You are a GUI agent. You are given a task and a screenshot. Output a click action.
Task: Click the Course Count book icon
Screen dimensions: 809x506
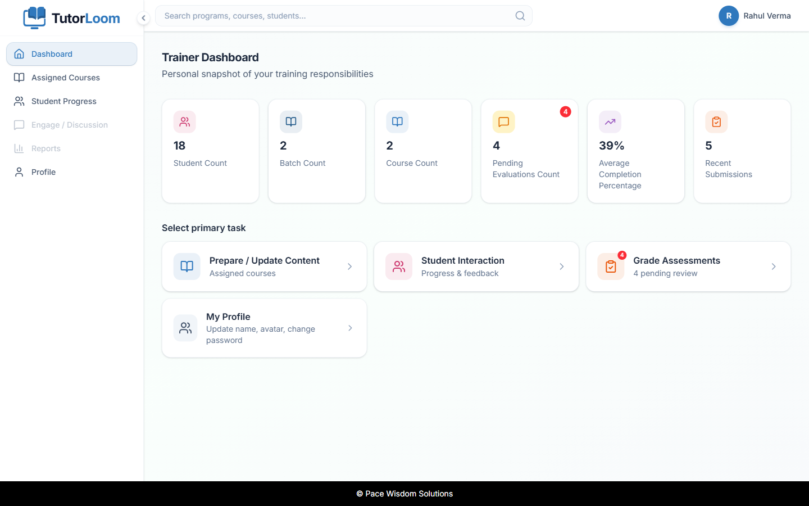397,121
